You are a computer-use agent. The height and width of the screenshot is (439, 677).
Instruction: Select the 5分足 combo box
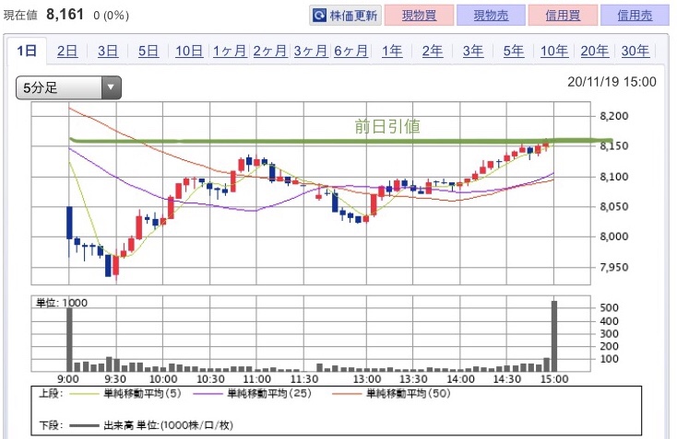(68, 87)
